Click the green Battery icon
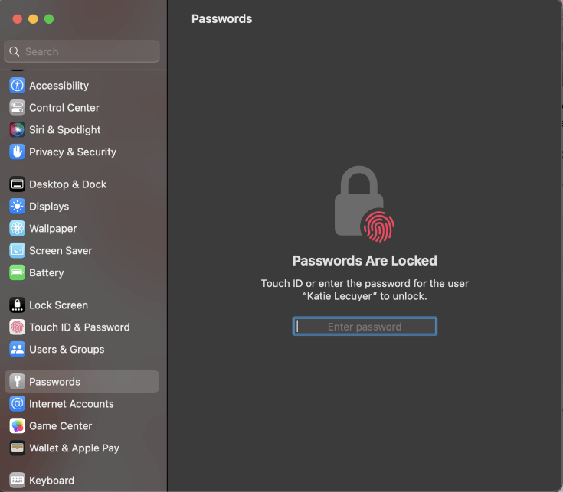Image resolution: width=563 pixels, height=492 pixels. [17, 273]
